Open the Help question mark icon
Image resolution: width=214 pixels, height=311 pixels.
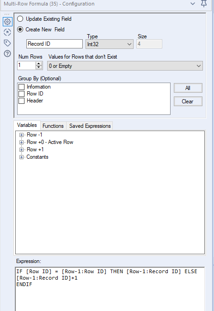click(7, 54)
